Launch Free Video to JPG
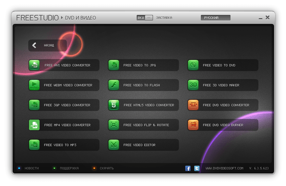Image resolution: width=286 pixels, height=186 pixels. (144, 65)
